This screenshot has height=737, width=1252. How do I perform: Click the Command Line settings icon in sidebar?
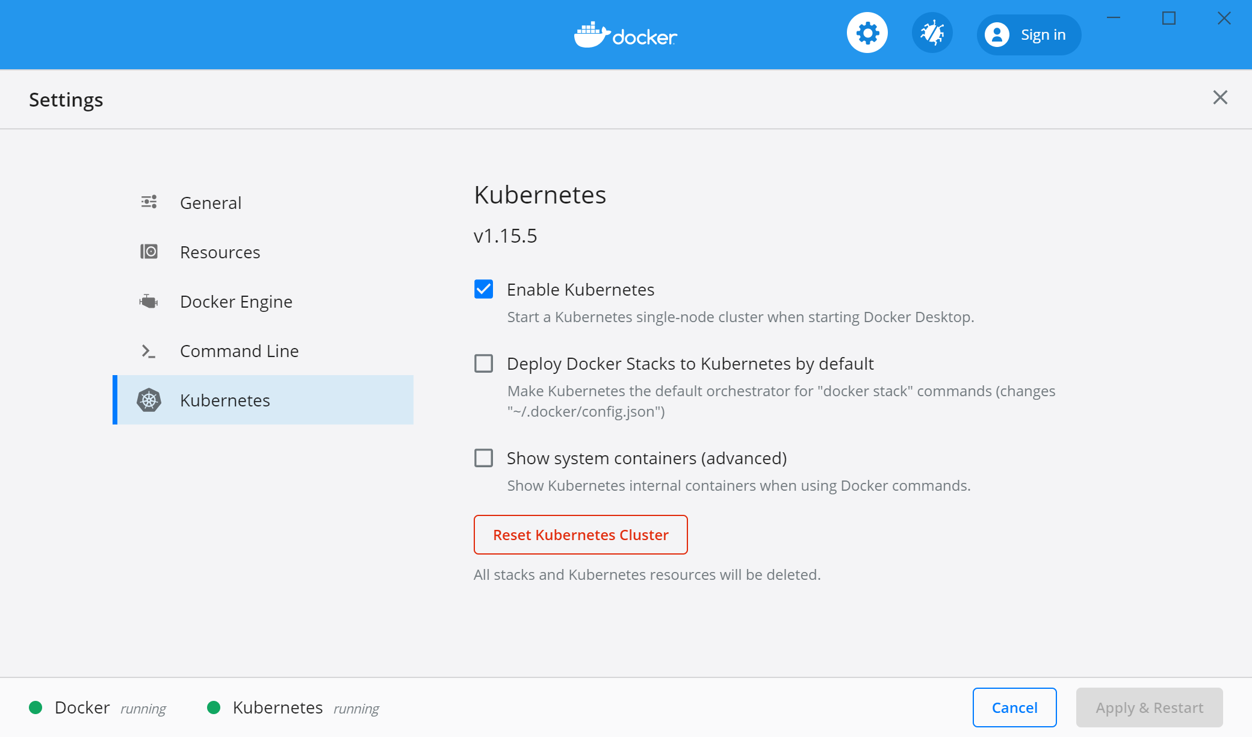pos(149,350)
